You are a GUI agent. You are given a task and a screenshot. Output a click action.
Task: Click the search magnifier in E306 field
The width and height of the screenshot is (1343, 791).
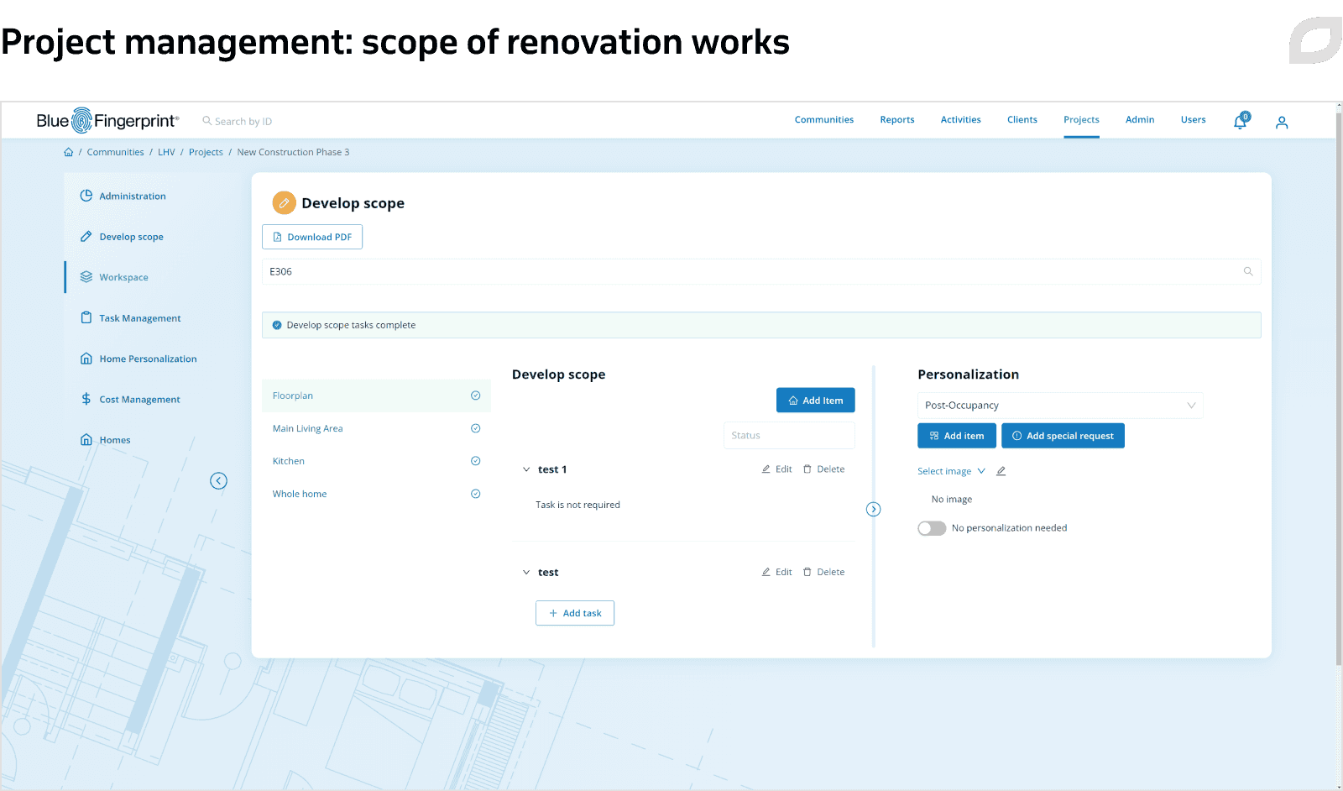1248,271
